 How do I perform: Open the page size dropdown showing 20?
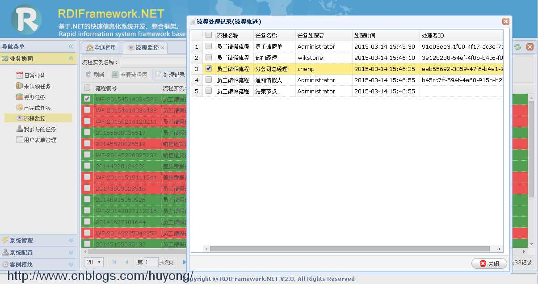[x=95, y=262]
